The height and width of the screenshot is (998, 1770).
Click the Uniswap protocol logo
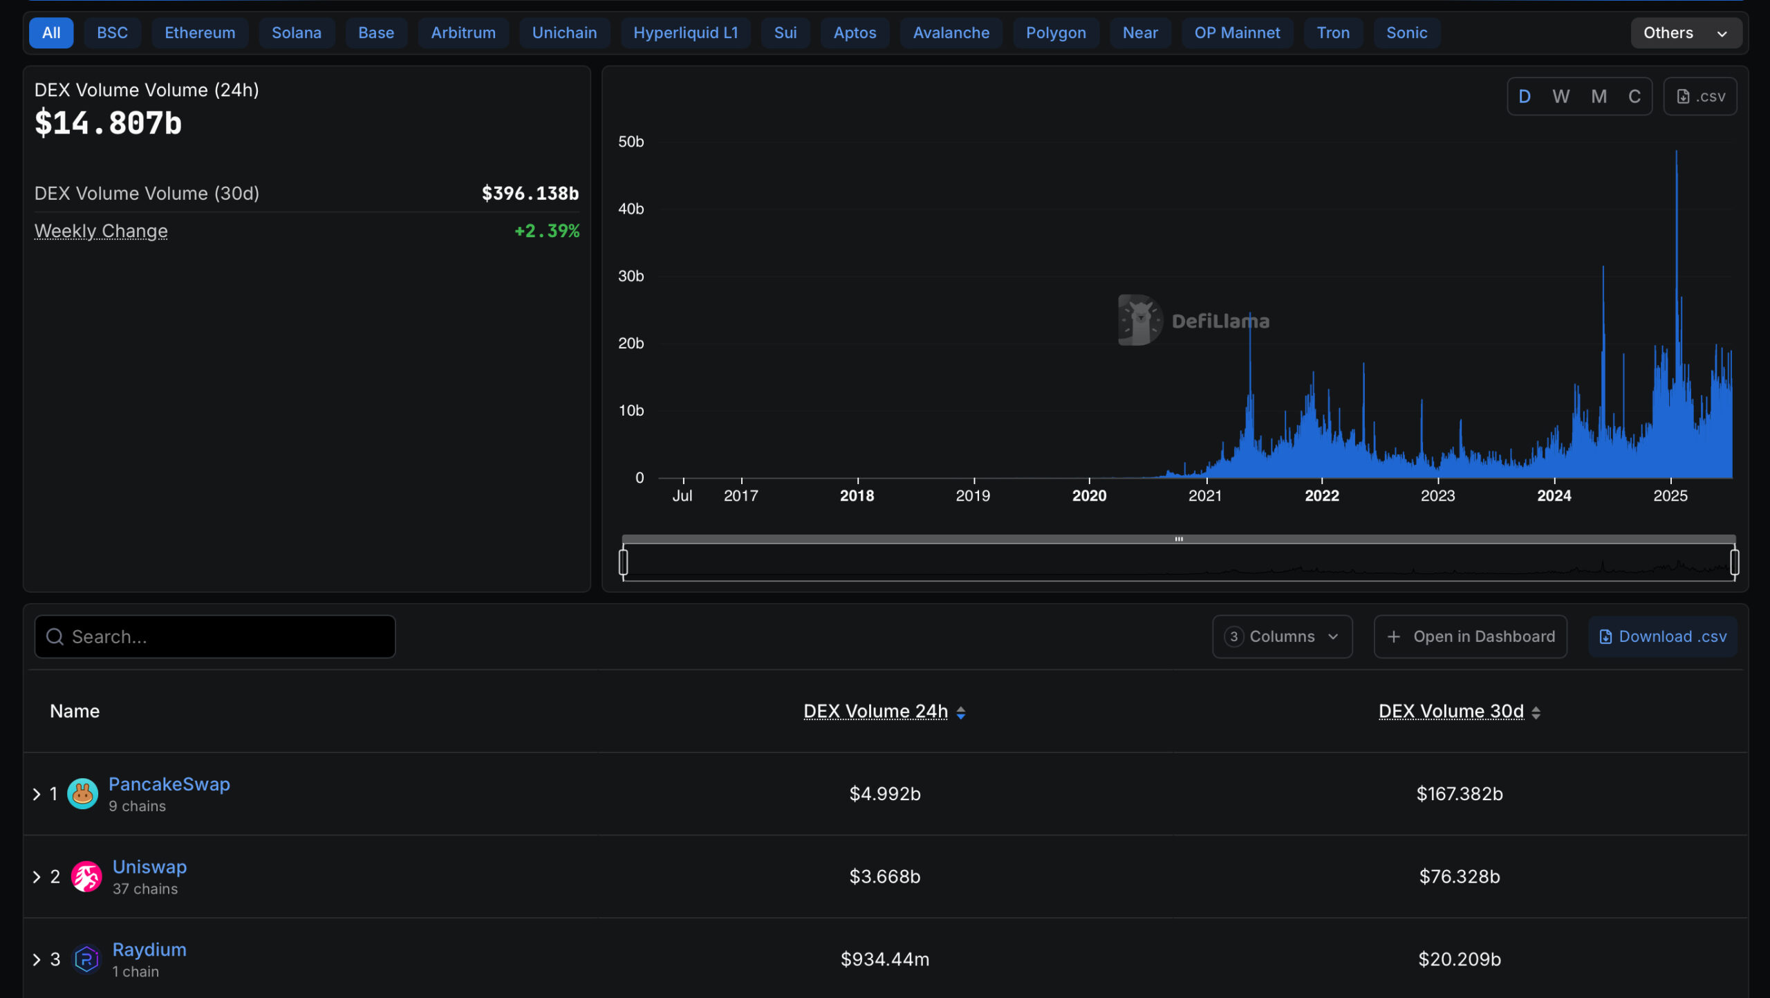[x=86, y=876]
